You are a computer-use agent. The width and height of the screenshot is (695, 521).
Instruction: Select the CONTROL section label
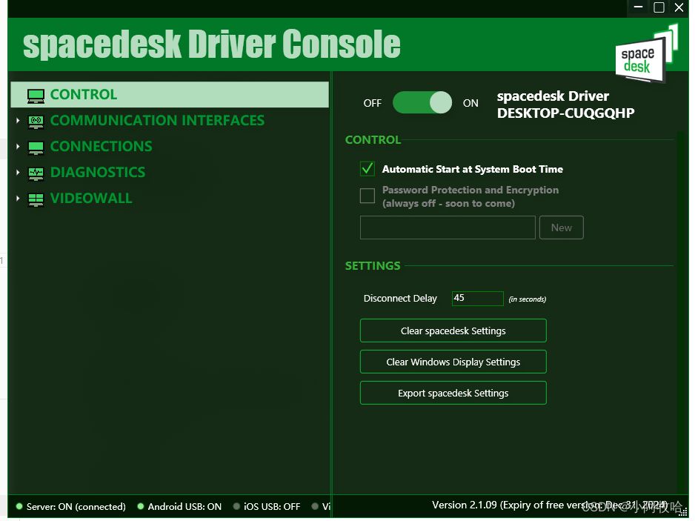coord(84,94)
